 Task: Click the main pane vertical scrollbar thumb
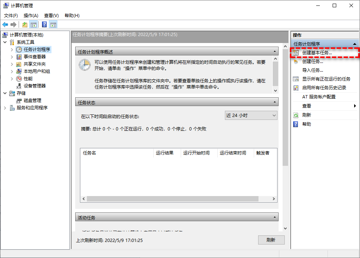(x=286, y=108)
